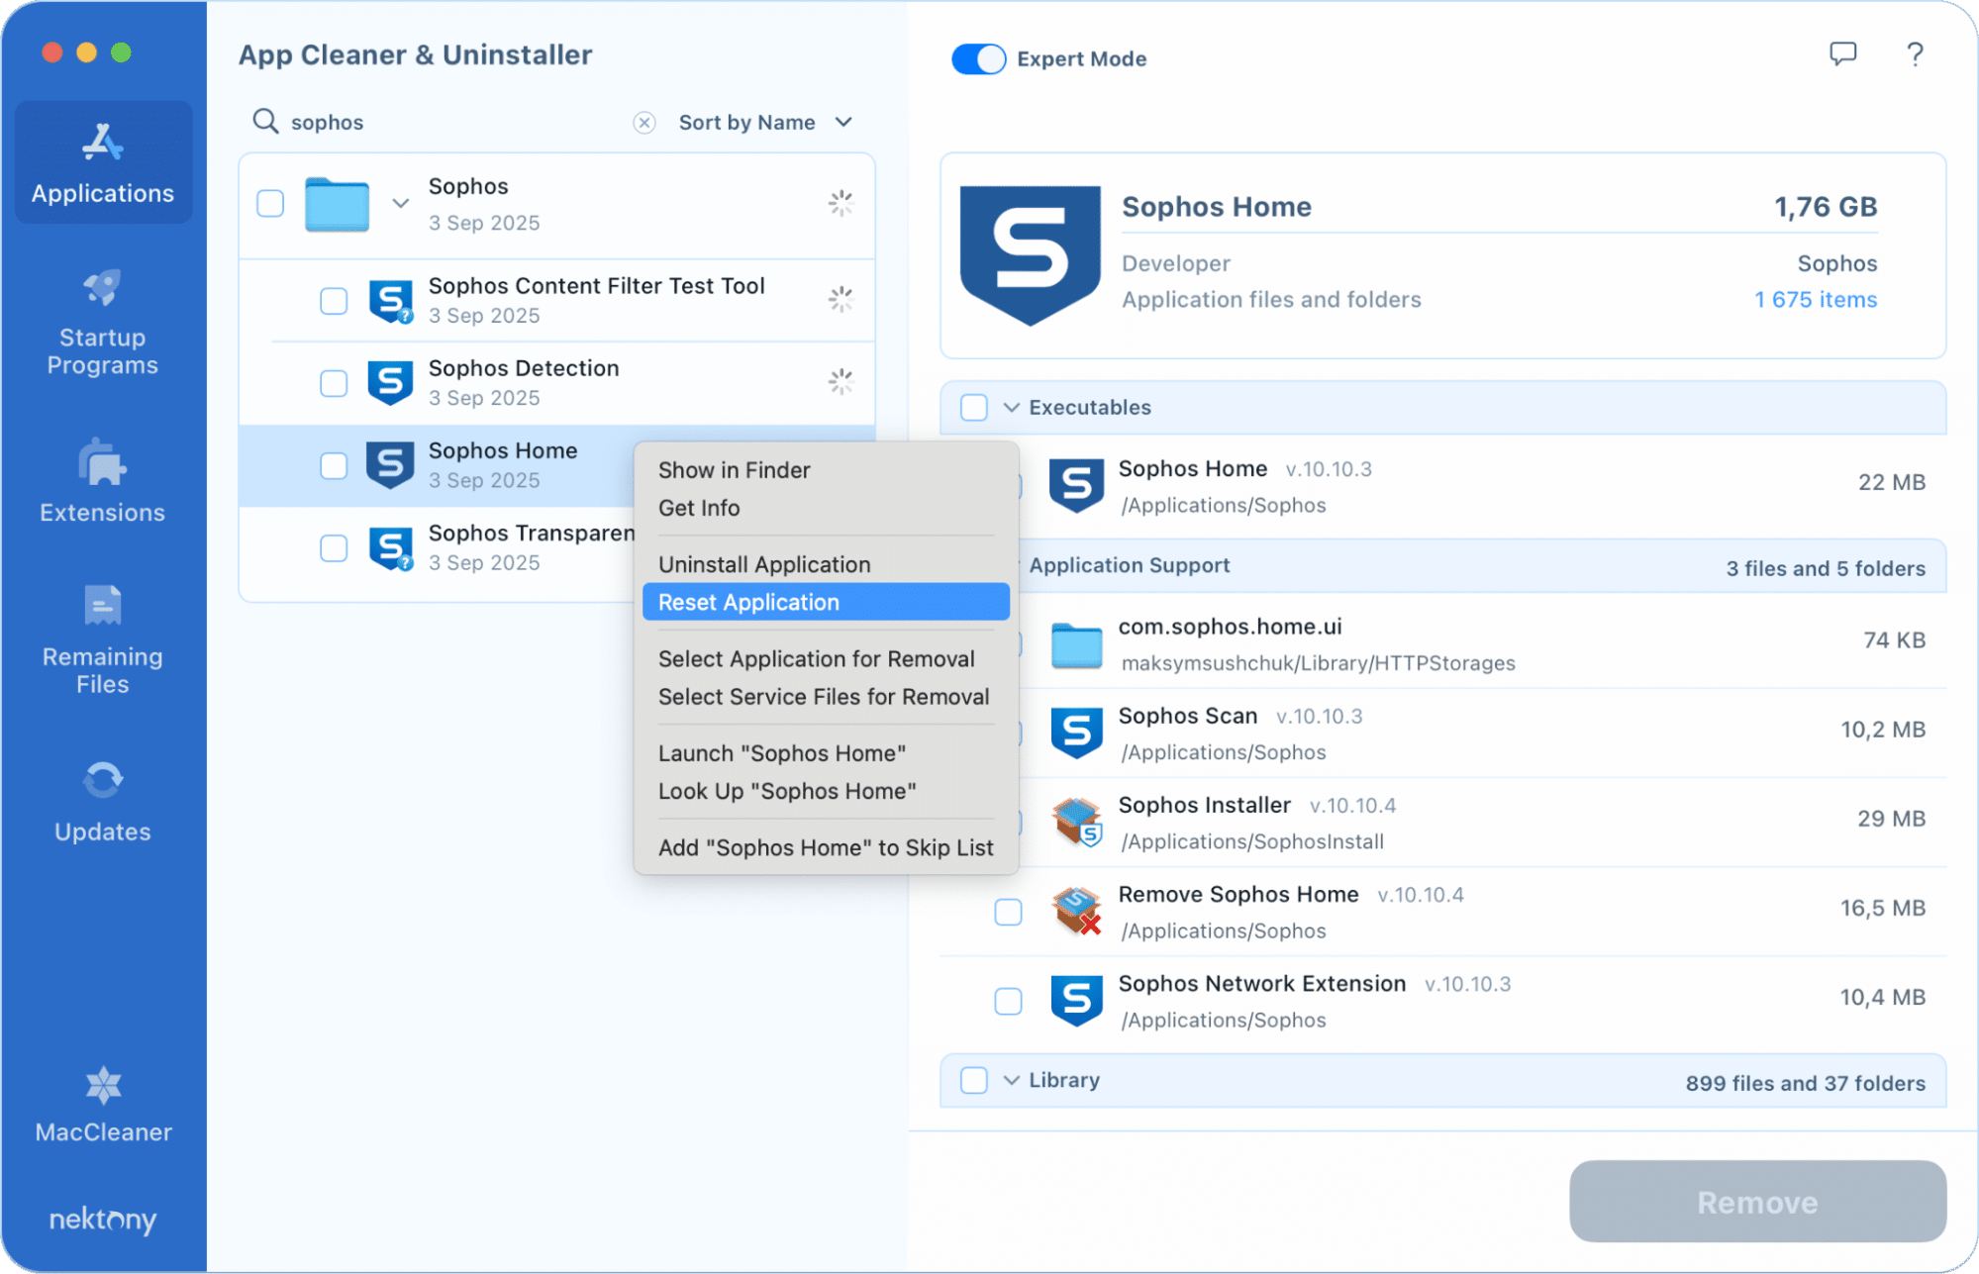Select the Remove Sophos Home checkbox
Viewport: 1979px width, 1274px height.
coord(1008,912)
